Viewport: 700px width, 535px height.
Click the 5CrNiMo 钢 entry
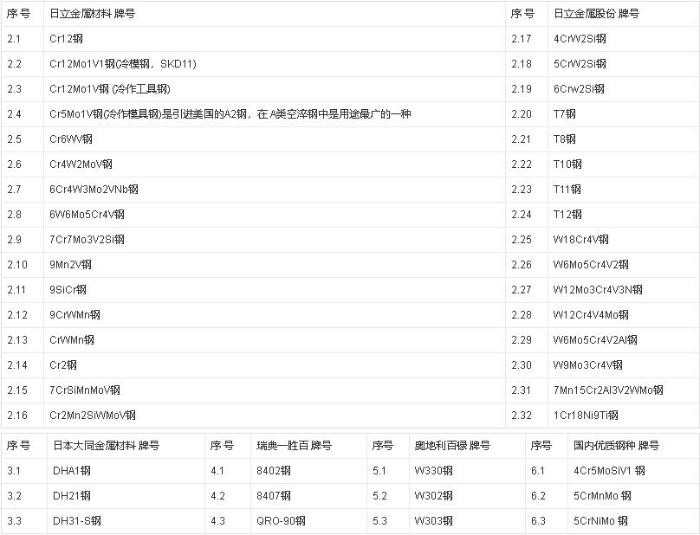602,521
